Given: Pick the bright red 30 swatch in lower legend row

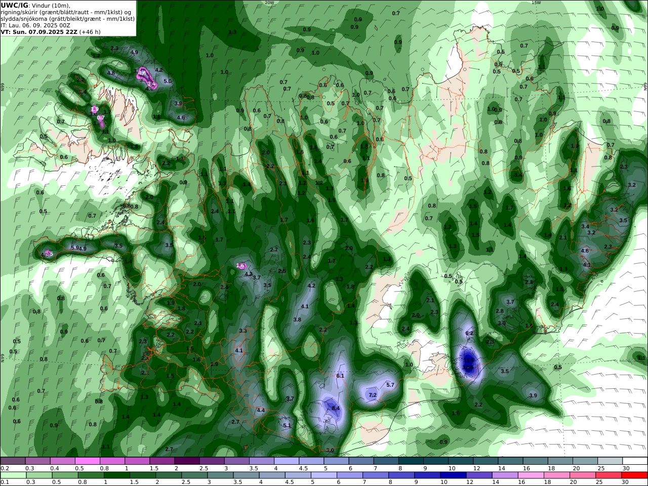Looking at the screenshot, I should coord(634,475).
